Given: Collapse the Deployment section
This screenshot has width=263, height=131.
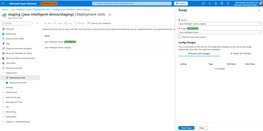Looking at the screenshot, I should 3,73.
